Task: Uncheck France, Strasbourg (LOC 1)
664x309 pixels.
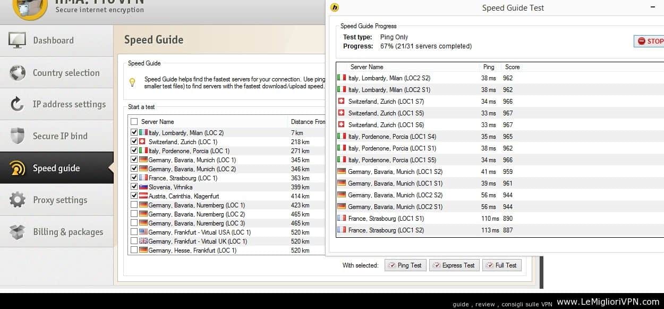Action: pyautogui.click(x=134, y=178)
